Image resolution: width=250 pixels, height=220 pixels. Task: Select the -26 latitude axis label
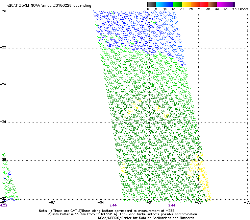pos(3,122)
